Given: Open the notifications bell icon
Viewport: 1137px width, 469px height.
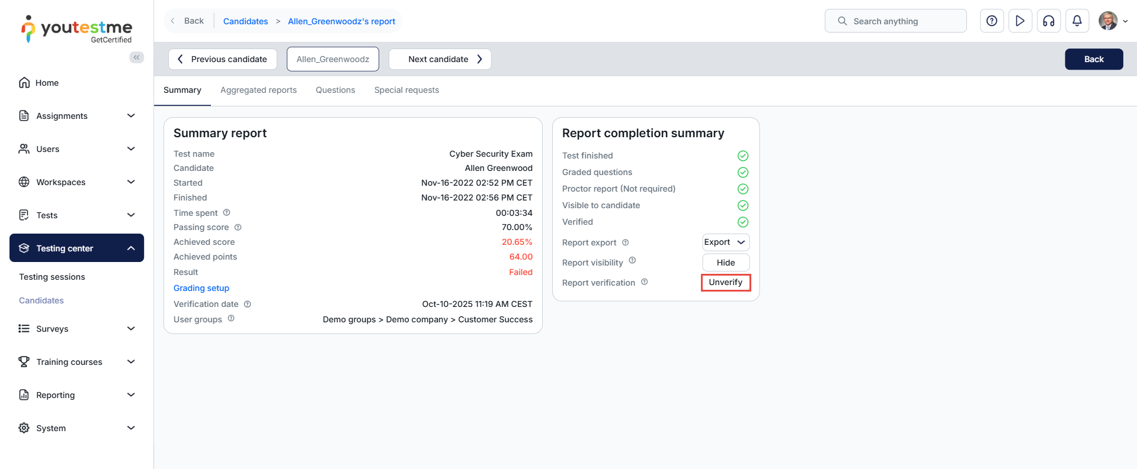Looking at the screenshot, I should tap(1077, 21).
